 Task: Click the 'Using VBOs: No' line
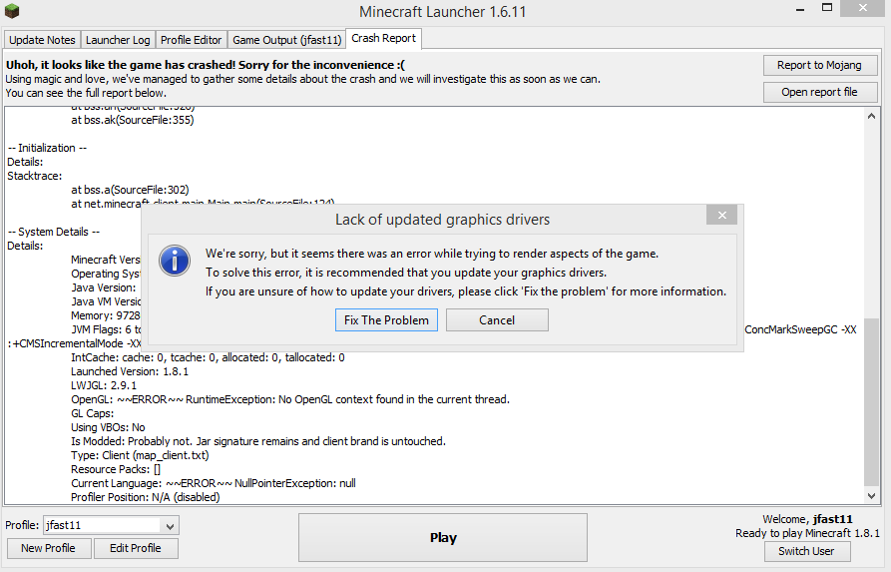coord(108,427)
